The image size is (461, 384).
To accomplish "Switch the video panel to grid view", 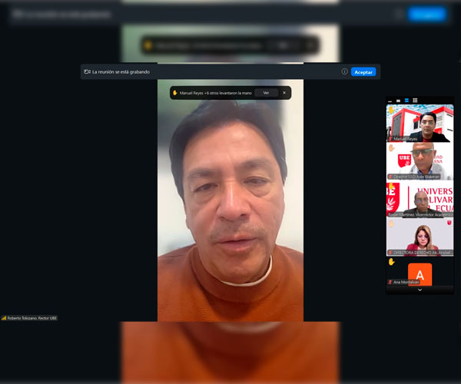I will click(415, 101).
